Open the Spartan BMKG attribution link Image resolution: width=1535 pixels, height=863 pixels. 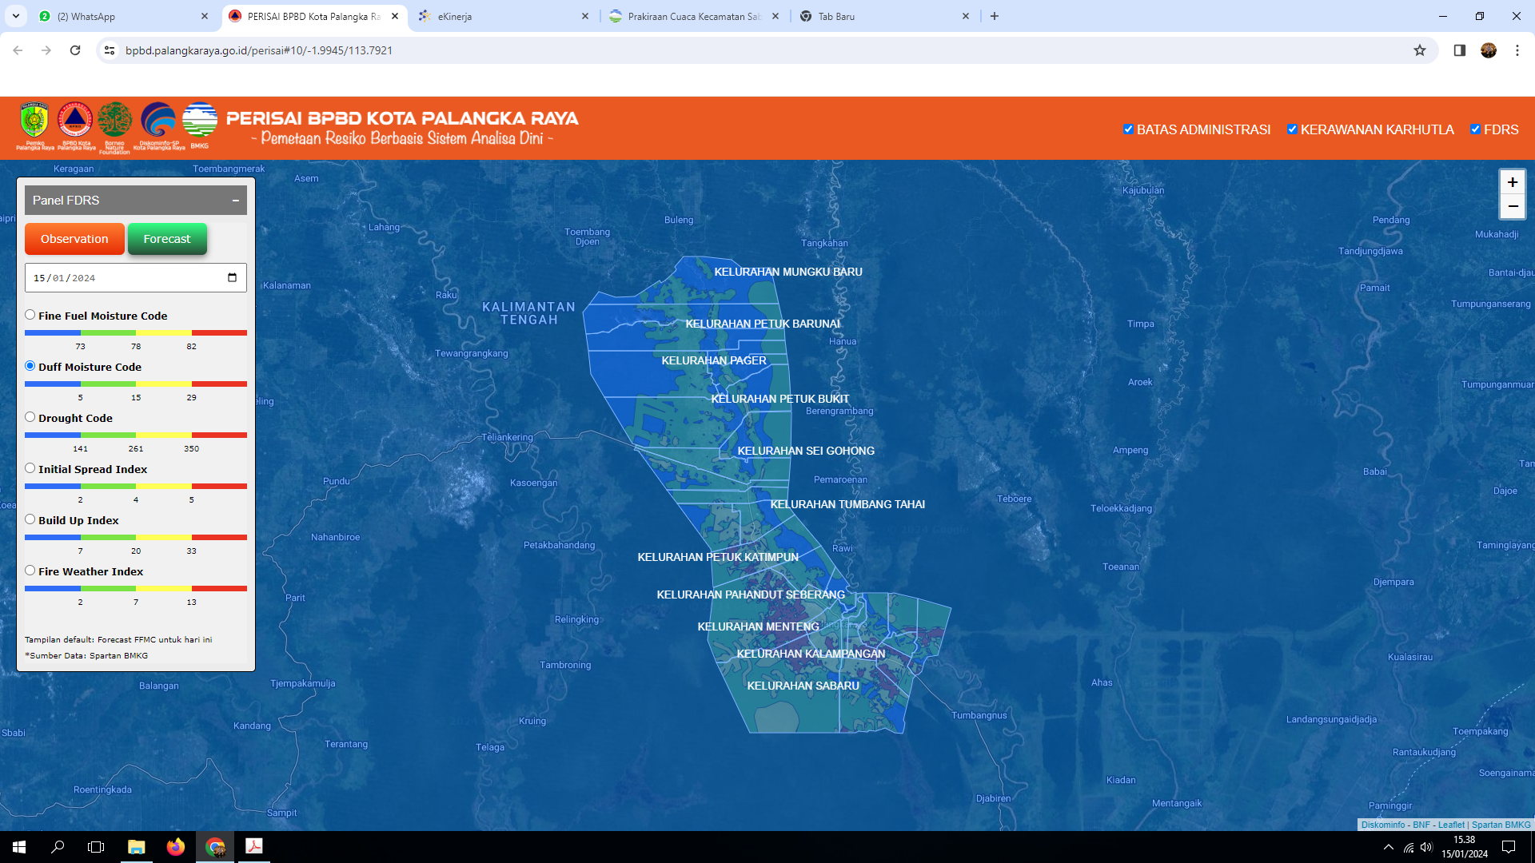(x=1501, y=825)
